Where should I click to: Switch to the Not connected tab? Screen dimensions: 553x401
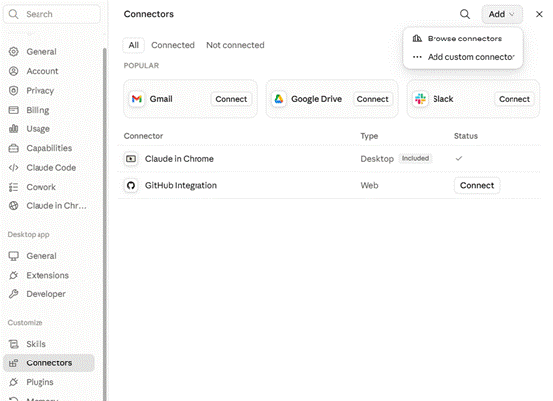pos(235,45)
